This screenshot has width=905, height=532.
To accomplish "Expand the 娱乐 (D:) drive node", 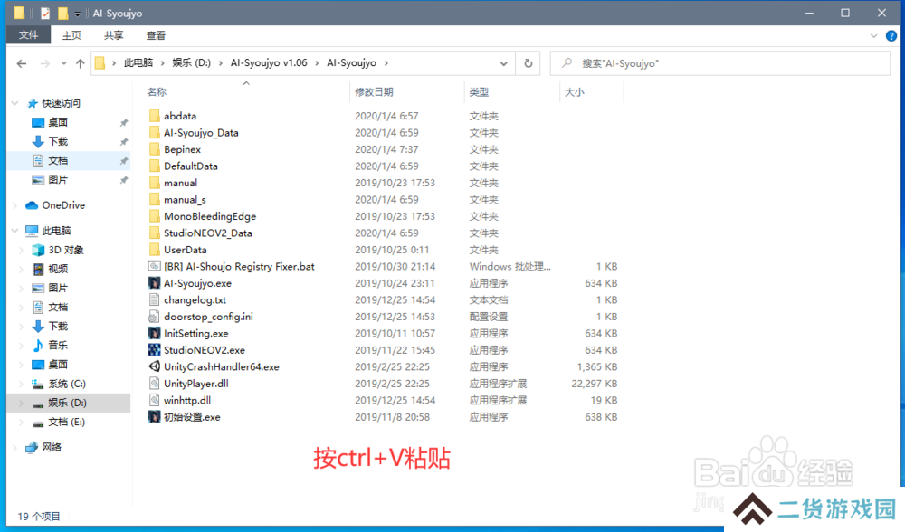I will tap(22, 403).
